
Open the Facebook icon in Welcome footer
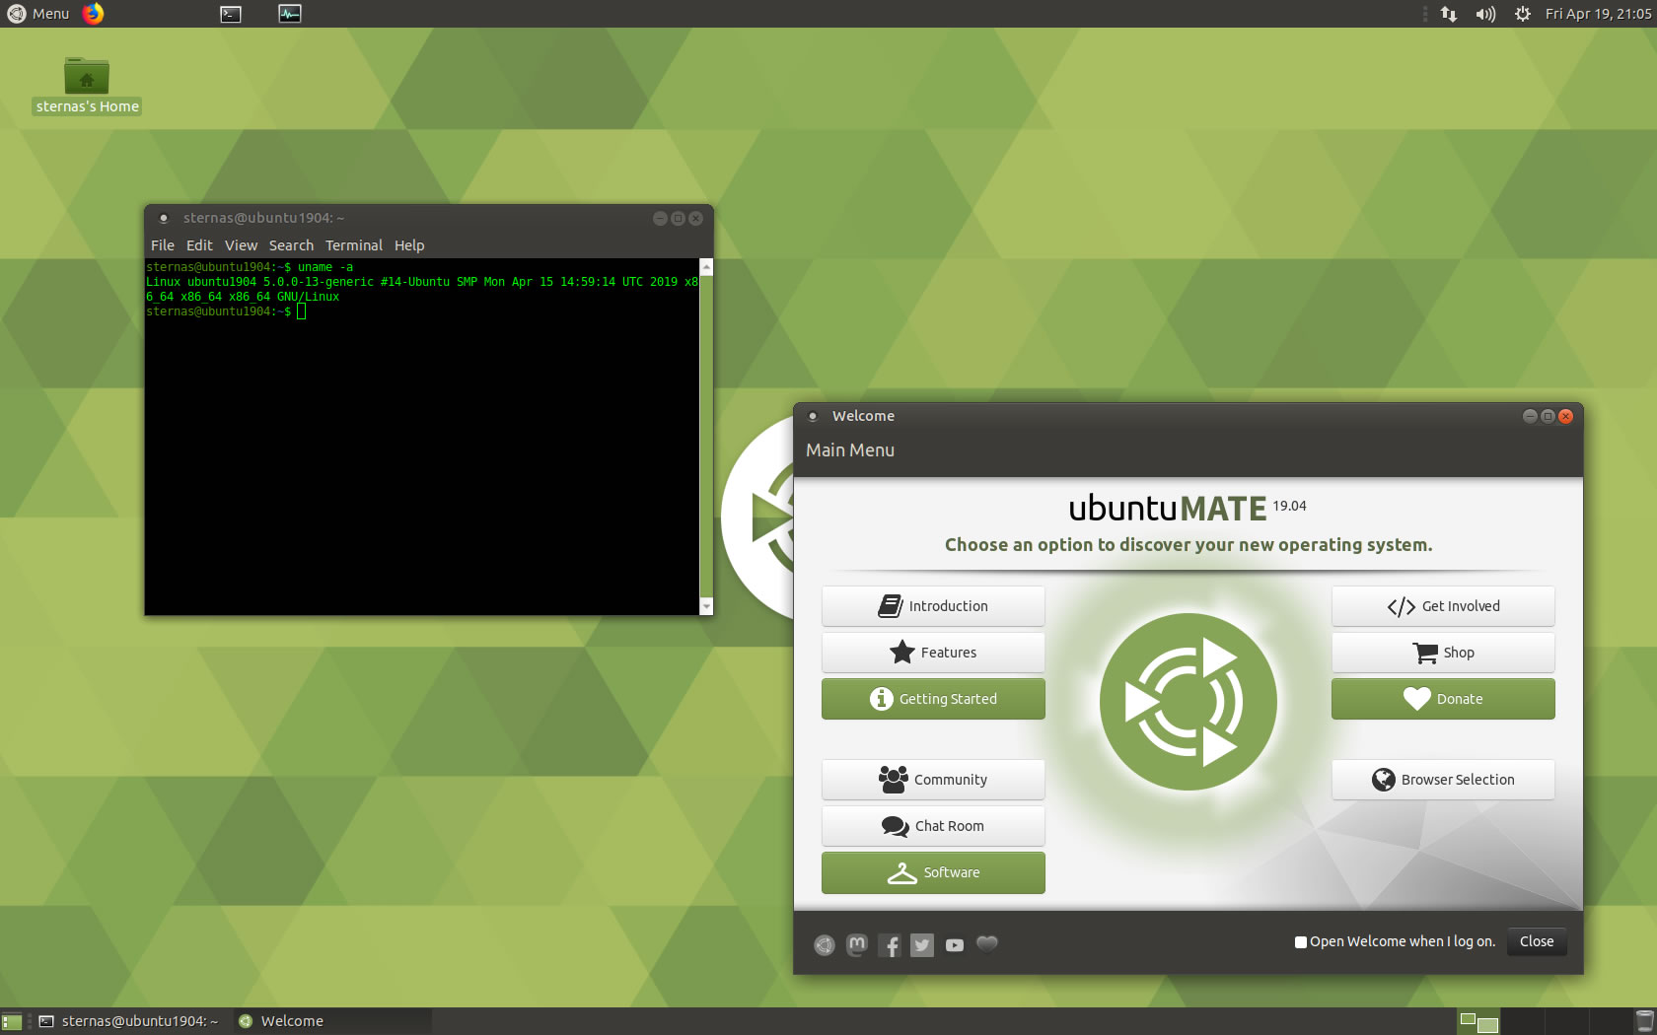[890, 945]
